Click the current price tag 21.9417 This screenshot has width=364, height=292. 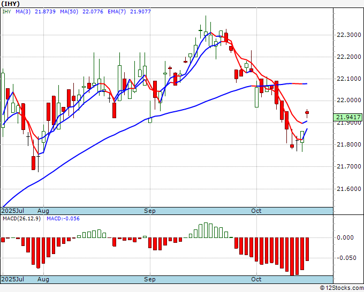click(x=347, y=117)
